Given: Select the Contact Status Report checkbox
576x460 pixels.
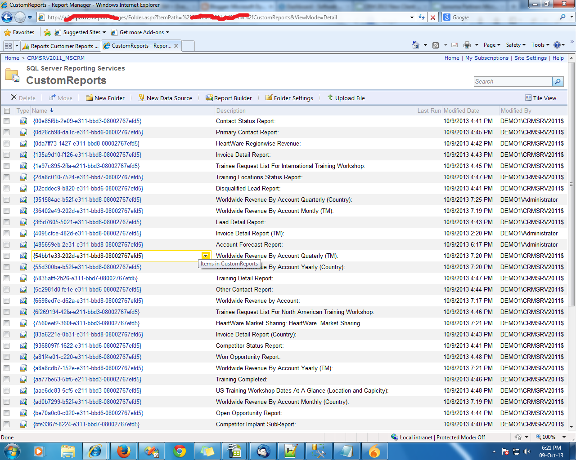Looking at the screenshot, I should pos(7,120).
